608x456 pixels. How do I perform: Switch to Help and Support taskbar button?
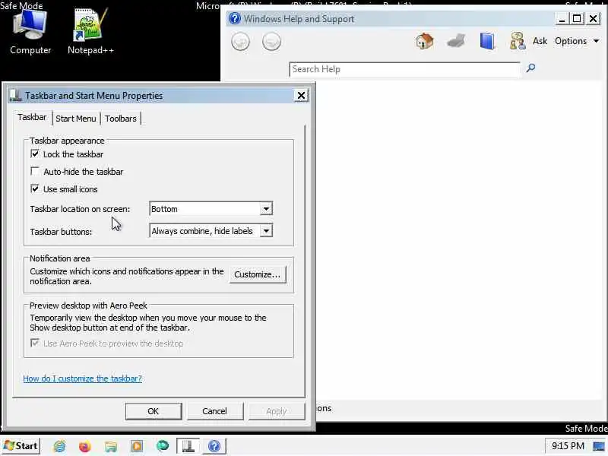click(x=214, y=446)
